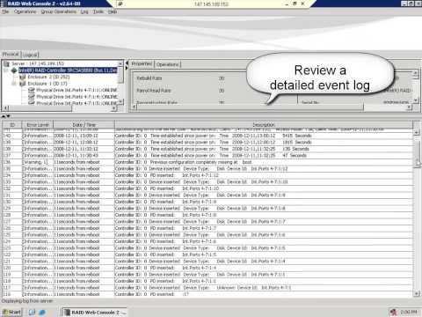Switch to the Logical tab
This screenshot has width=422, height=317.
pyautogui.click(x=30, y=55)
